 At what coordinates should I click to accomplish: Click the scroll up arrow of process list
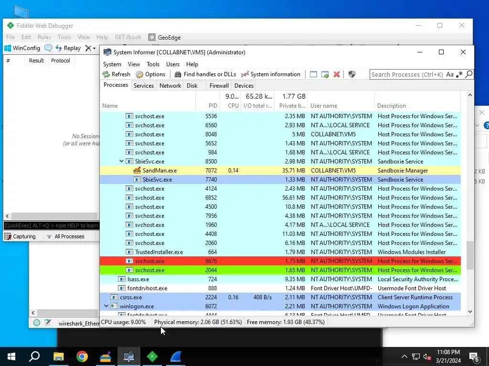tap(470, 95)
